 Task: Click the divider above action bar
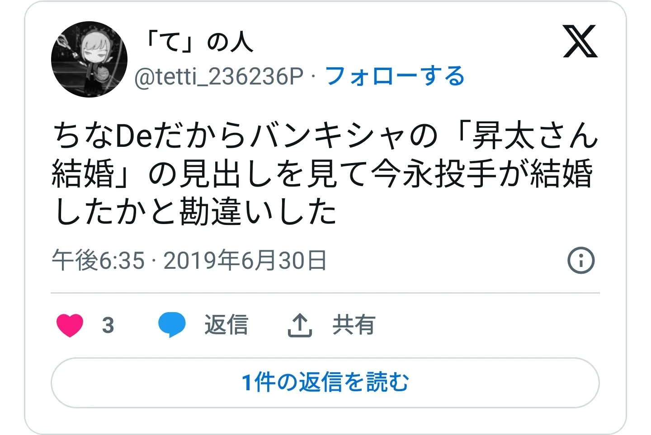click(325, 293)
